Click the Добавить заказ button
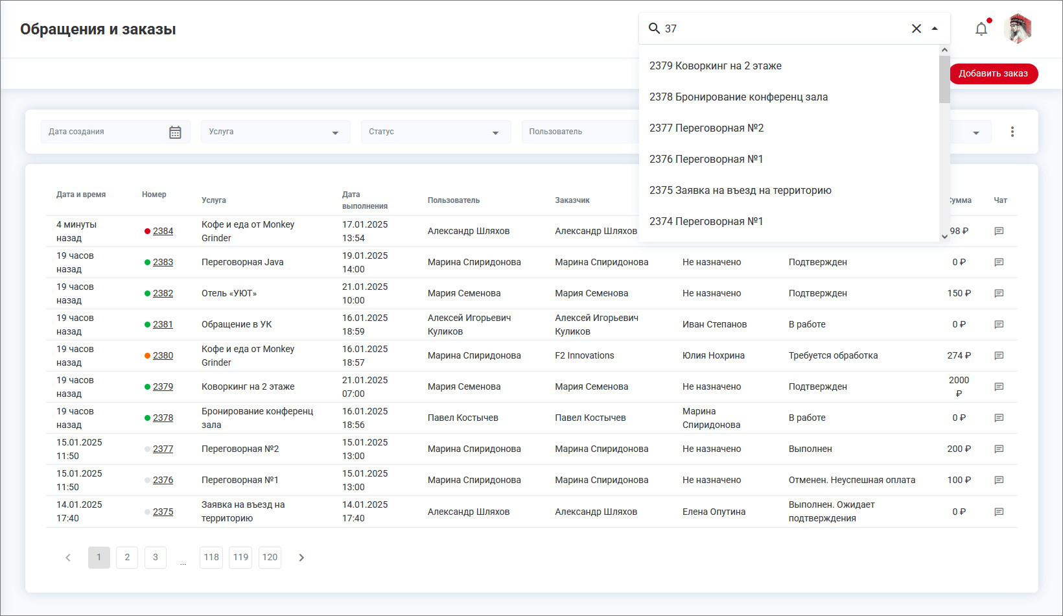This screenshot has width=1063, height=616. [x=993, y=74]
